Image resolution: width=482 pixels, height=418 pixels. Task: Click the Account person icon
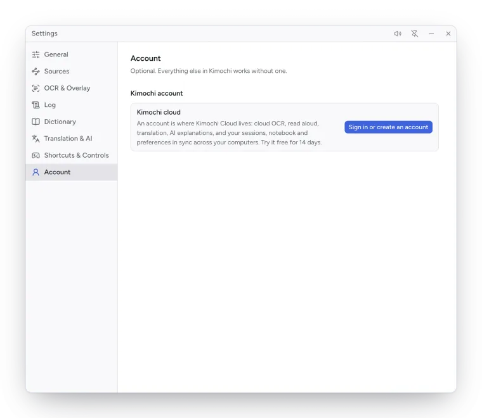tap(36, 172)
